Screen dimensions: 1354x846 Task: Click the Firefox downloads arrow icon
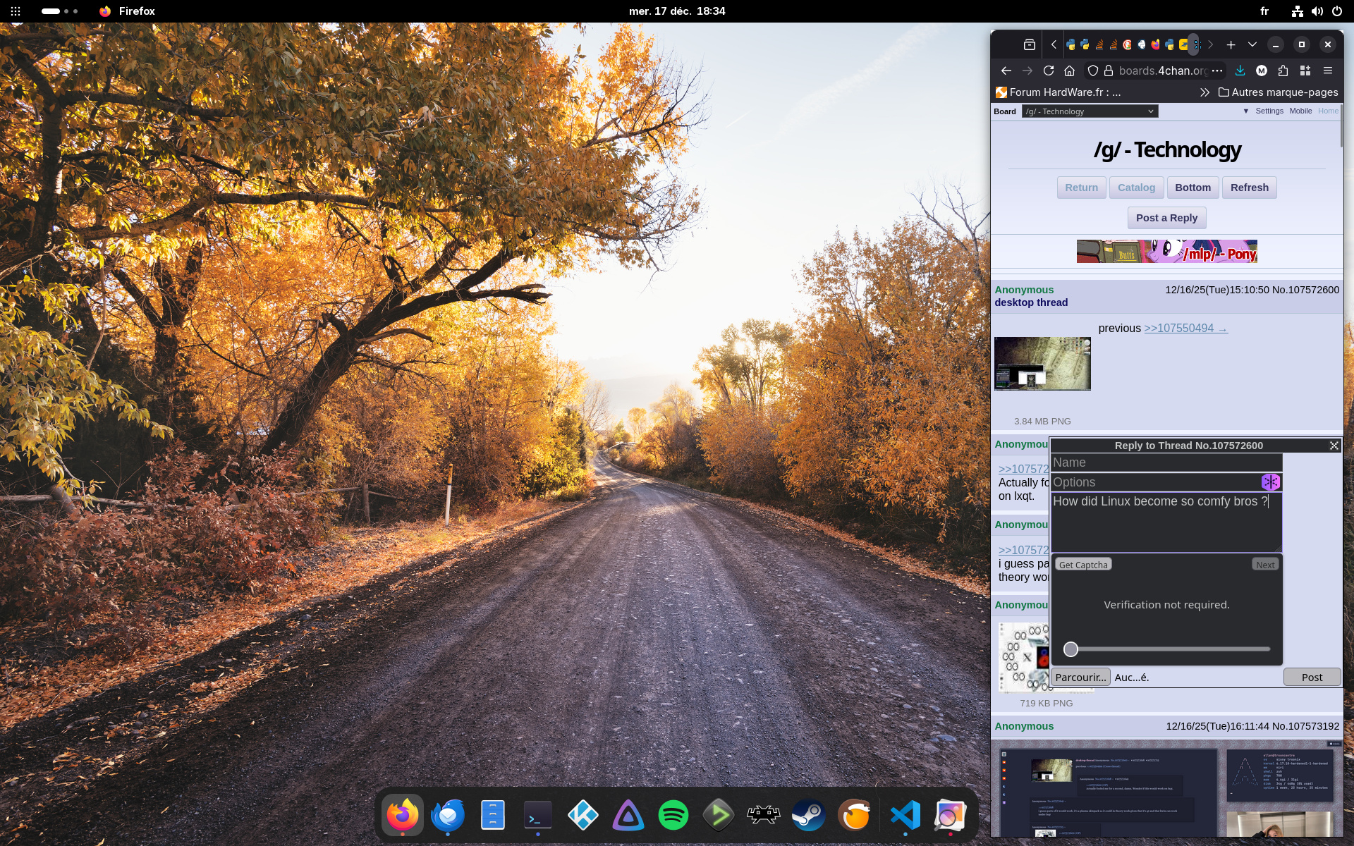(1240, 70)
